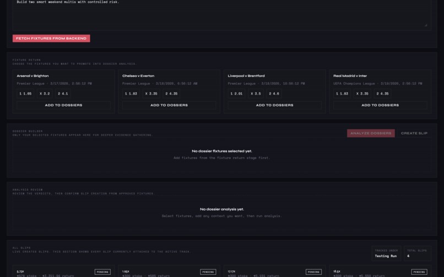Click the Pending badge on the 5.73X slip

click(102, 272)
